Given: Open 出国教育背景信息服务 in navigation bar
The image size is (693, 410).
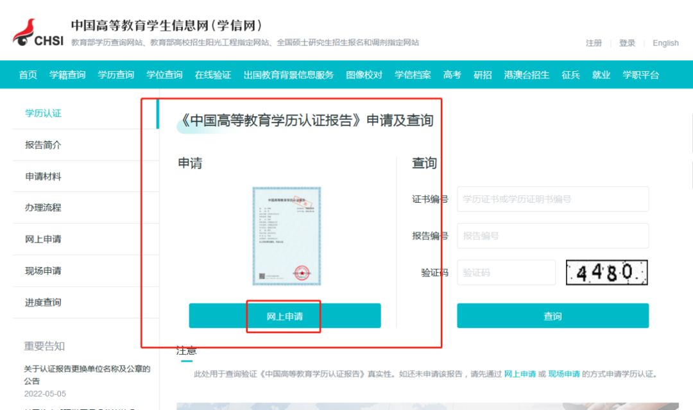Looking at the screenshot, I should tap(289, 74).
